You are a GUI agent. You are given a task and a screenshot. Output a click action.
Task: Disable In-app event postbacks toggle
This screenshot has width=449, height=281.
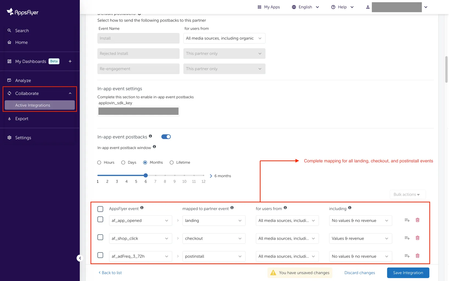pyautogui.click(x=166, y=137)
